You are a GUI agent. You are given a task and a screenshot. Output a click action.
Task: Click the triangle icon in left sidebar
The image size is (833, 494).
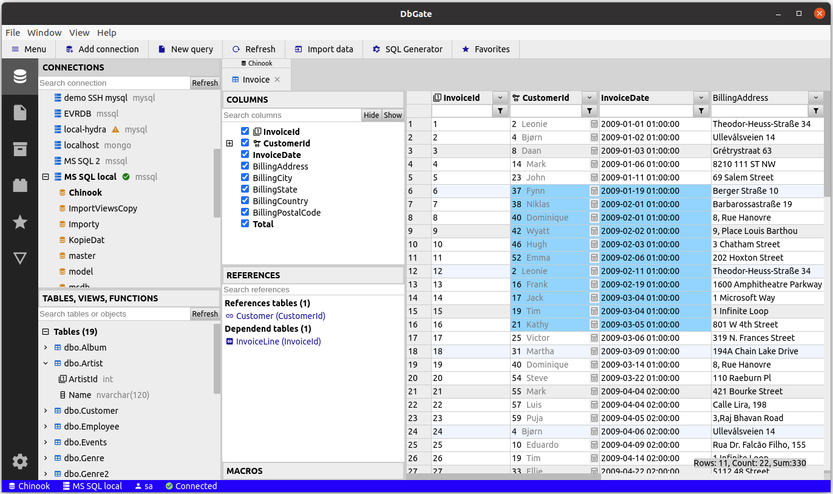tap(20, 258)
